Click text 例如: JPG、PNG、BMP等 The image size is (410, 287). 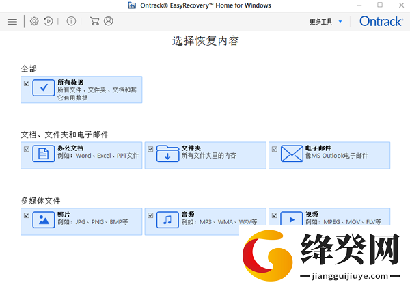coord(92,222)
